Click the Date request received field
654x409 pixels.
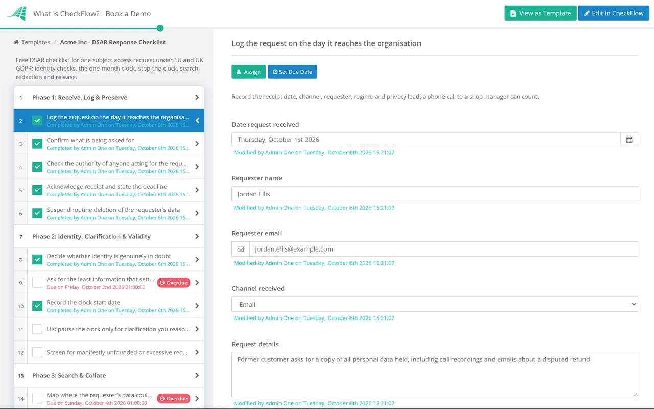[426, 140]
